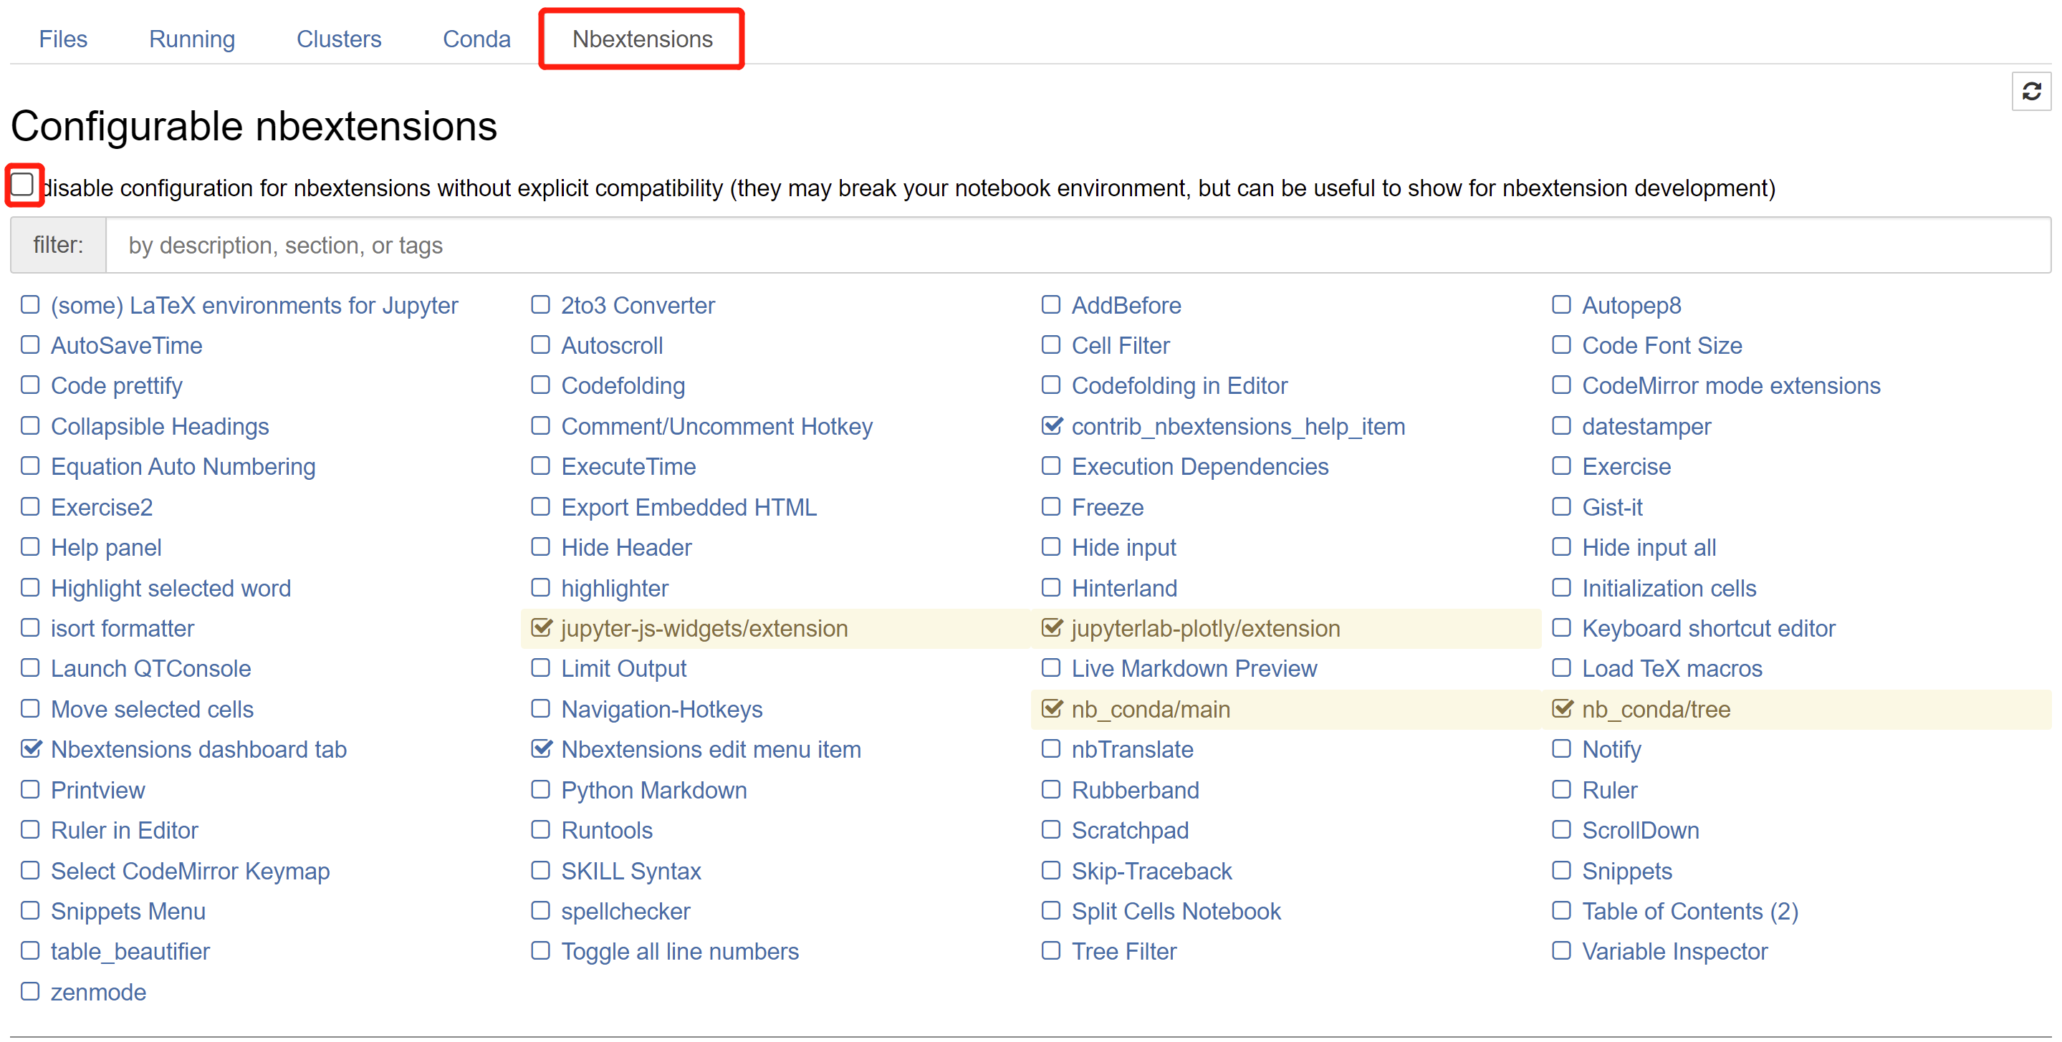This screenshot has height=1042, width=2062.
Task: Enable the Variable Inspector checkbox
Action: point(1561,951)
